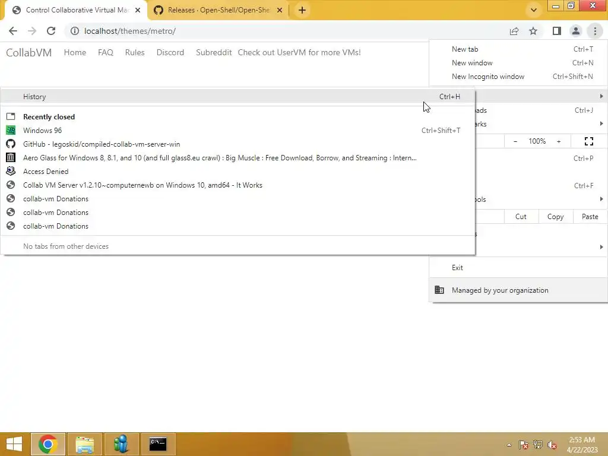The width and height of the screenshot is (608, 456).
Task: Select New tab menu item
Action: point(518,49)
